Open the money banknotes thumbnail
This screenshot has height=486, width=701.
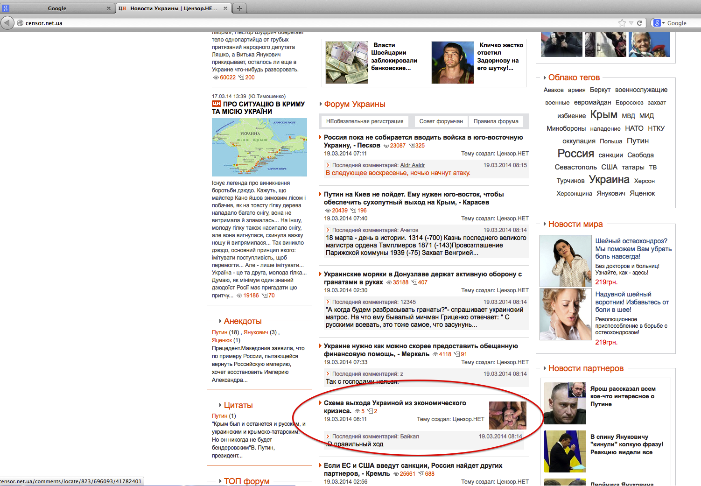click(x=347, y=63)
